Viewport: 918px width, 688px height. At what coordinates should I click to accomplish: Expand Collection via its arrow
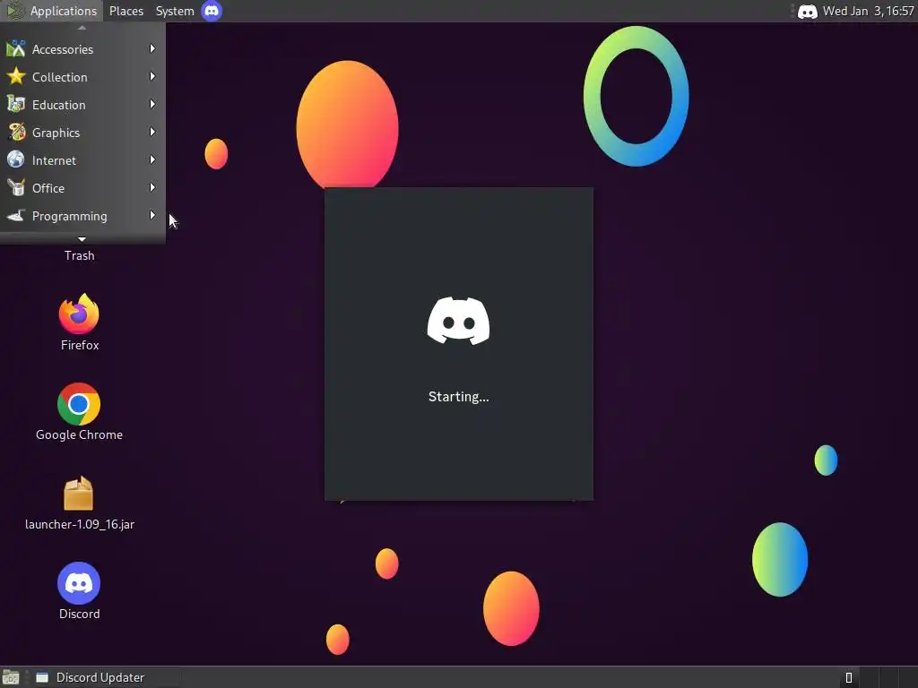click(152, 76)
